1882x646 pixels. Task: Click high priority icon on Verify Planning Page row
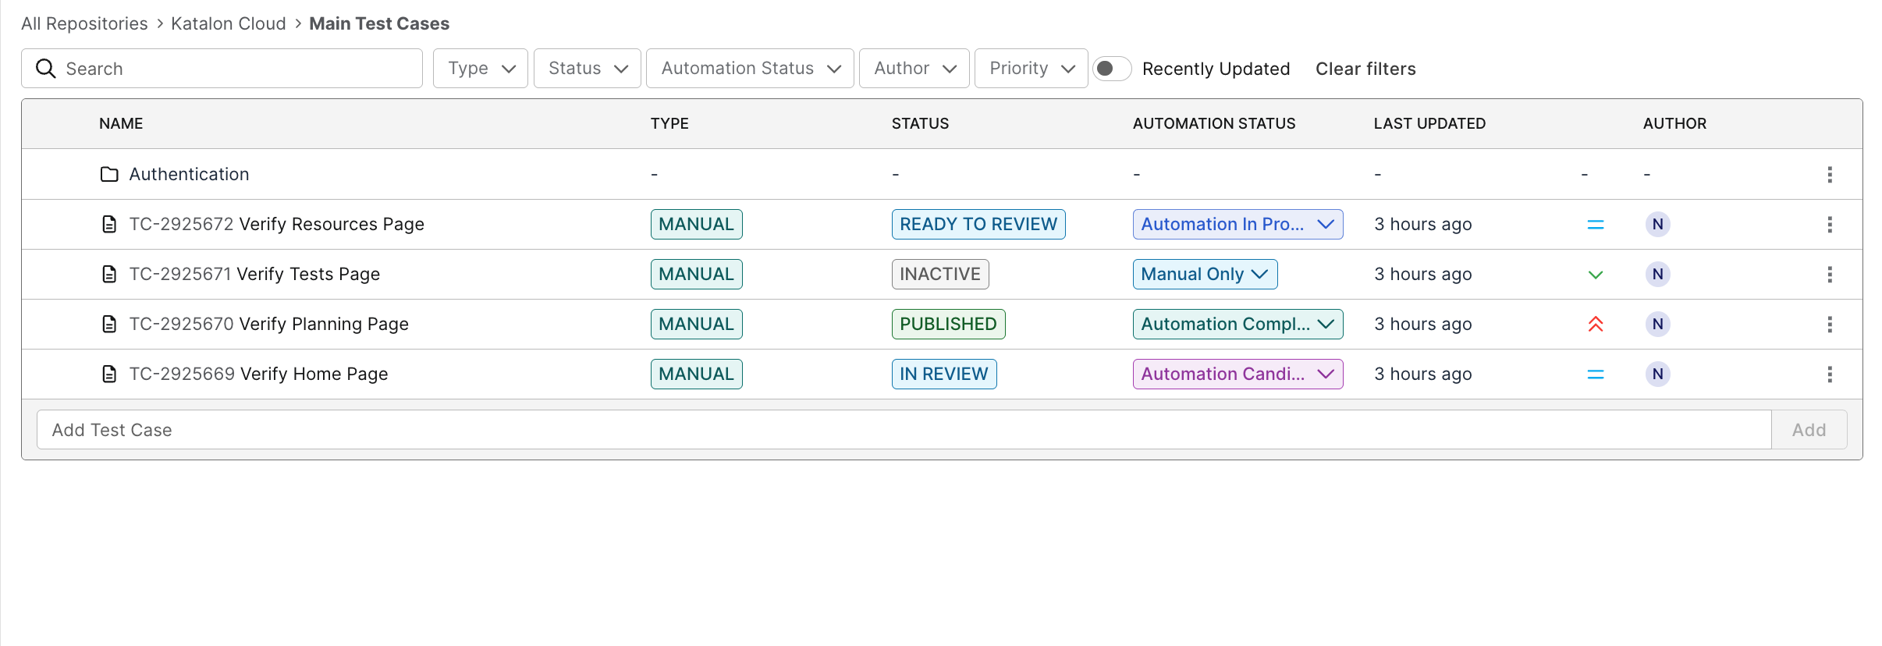click(x=1596, y=324)
